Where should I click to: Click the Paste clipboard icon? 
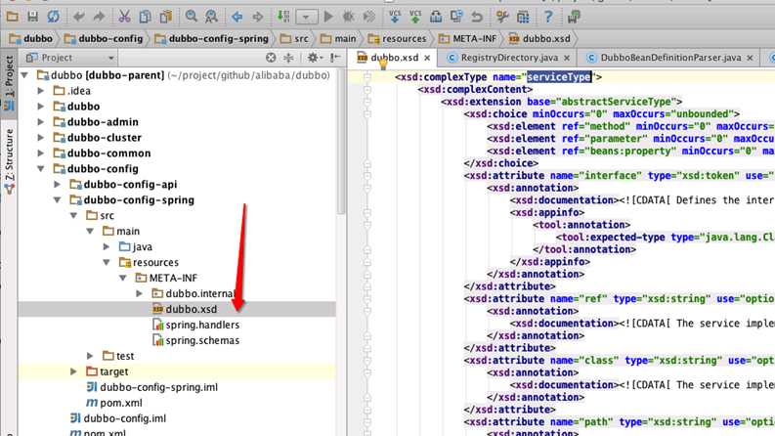click(x=165, y=17)
